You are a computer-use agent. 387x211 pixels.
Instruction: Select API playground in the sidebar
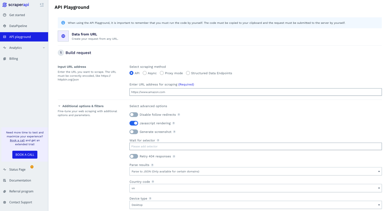tap(24, 37)
